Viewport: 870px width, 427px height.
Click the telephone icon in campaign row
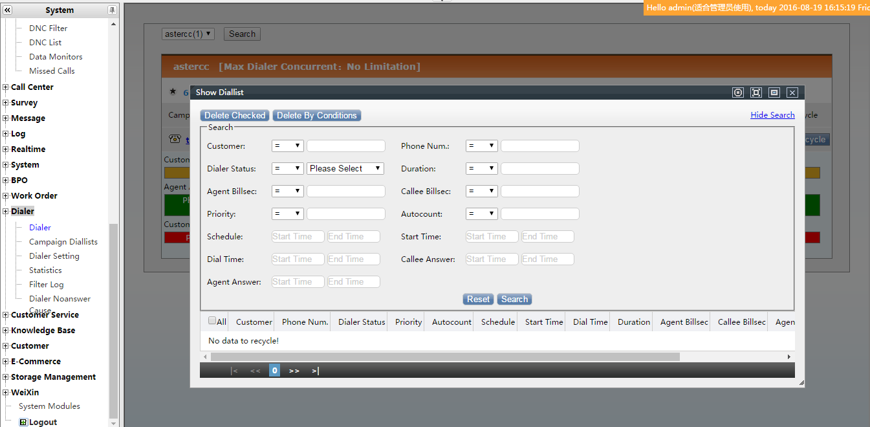pyautogui.click(x=175, y=138)
